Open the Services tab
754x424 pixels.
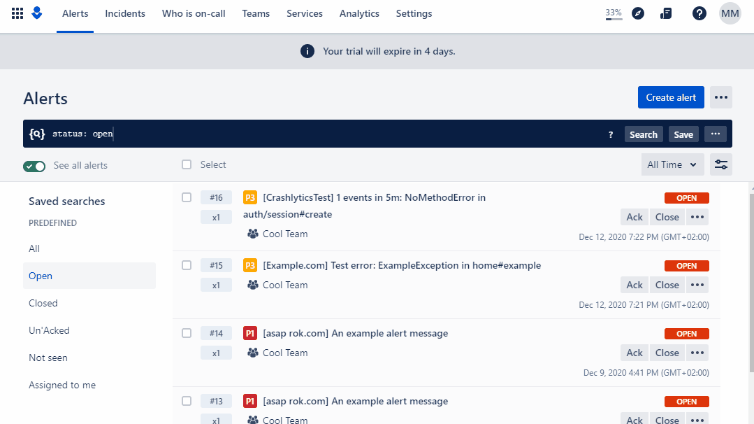point(305,13)
